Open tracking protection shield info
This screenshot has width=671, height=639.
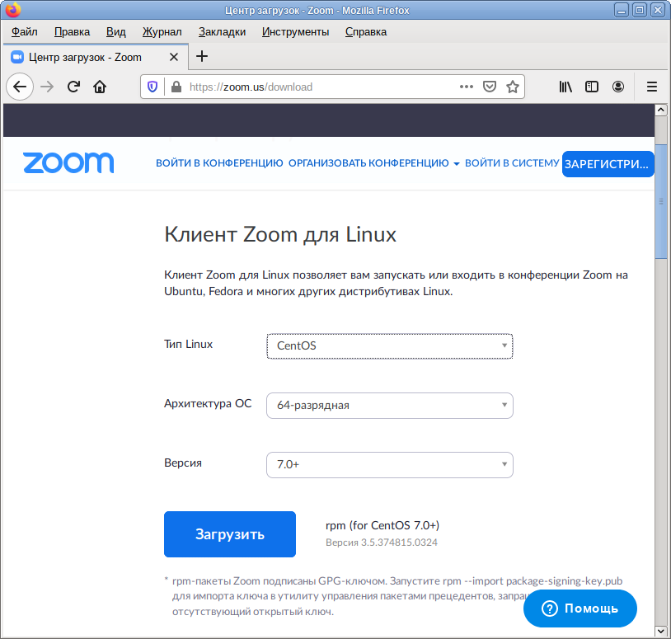[x=152, y=87]
